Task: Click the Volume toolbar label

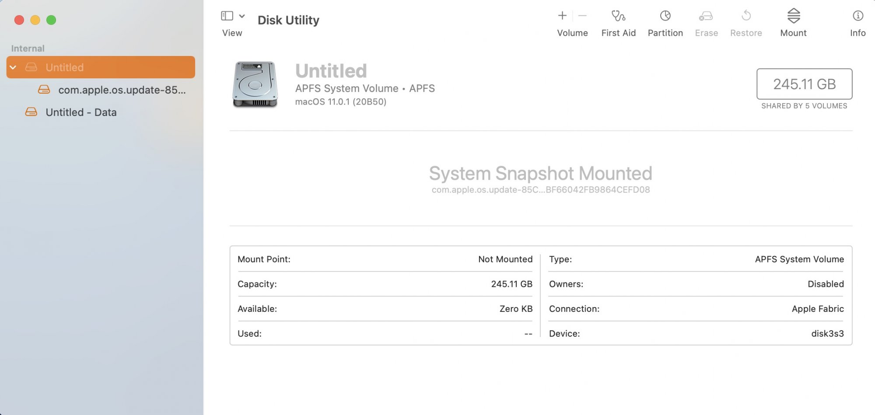Action: pyautogui.click(x=572, y=33)
